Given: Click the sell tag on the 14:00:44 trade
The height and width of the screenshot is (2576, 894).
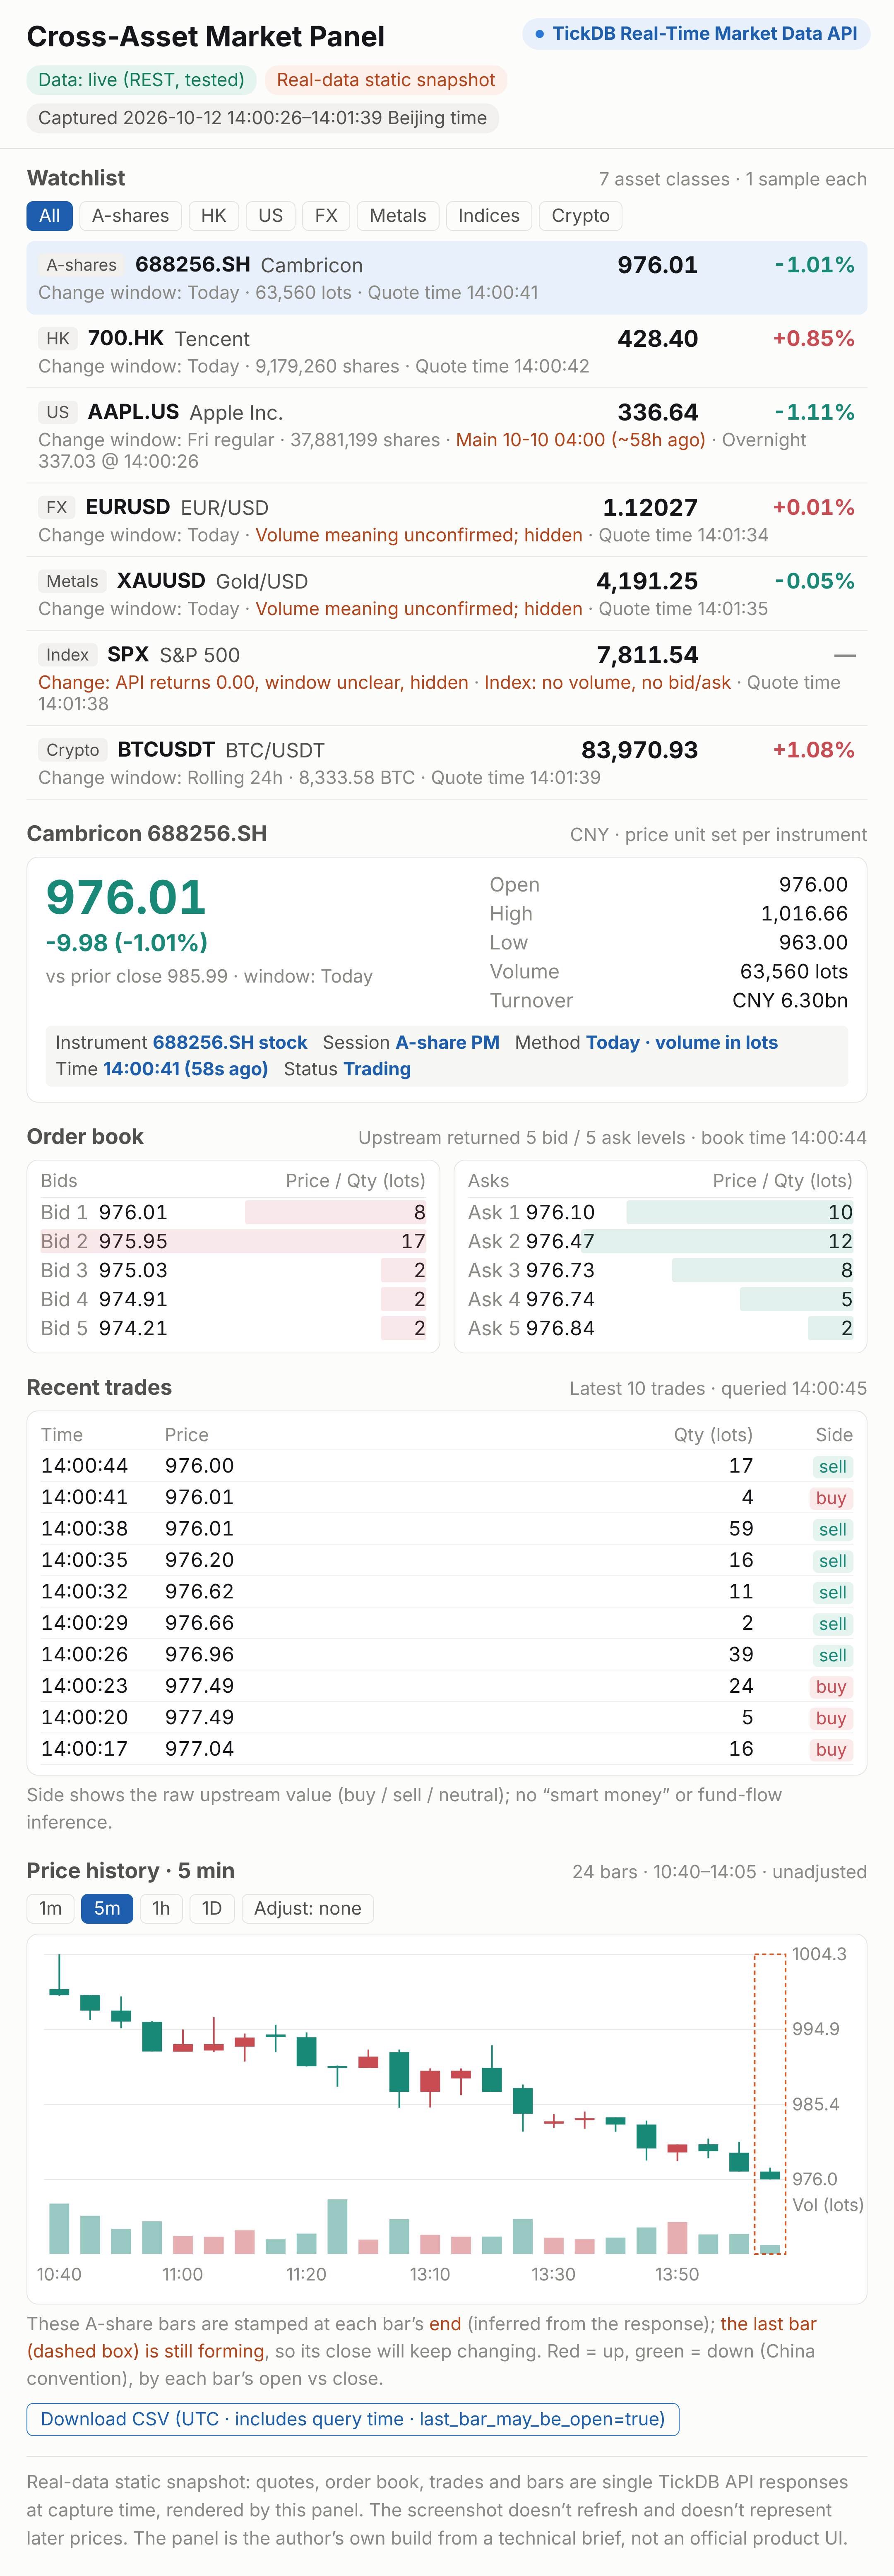Looking at the screenshot, I should (833, 1467).
